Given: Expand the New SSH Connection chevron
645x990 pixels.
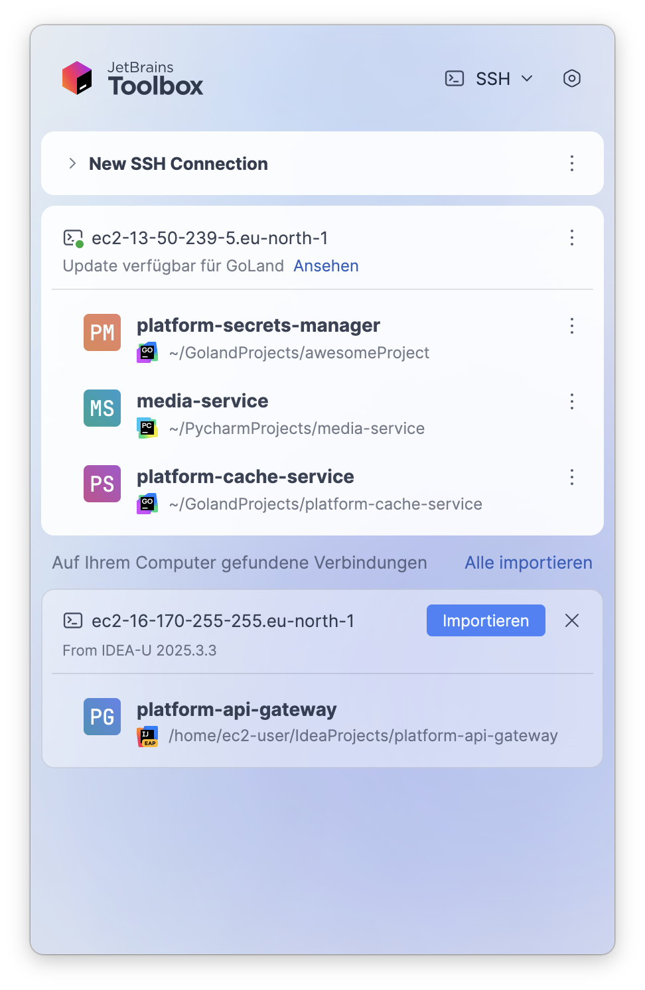Looking at the screenshot, I should (72, 163).
